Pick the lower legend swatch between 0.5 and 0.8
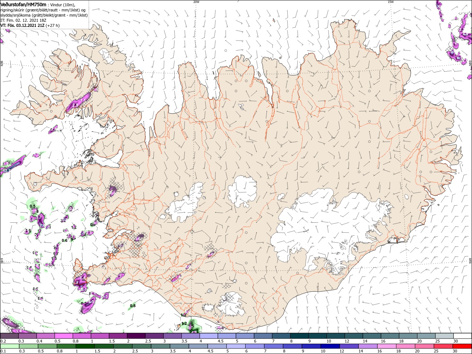Viewport: 472px width, 354px height. coord(48,346)
